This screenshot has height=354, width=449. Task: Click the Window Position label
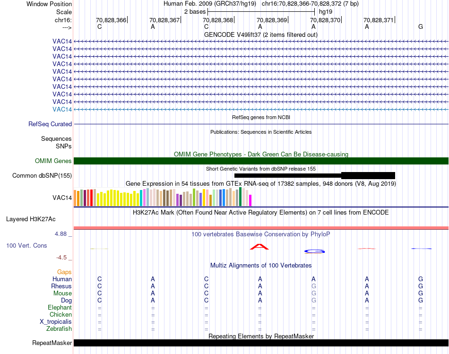tap(49, 4)
